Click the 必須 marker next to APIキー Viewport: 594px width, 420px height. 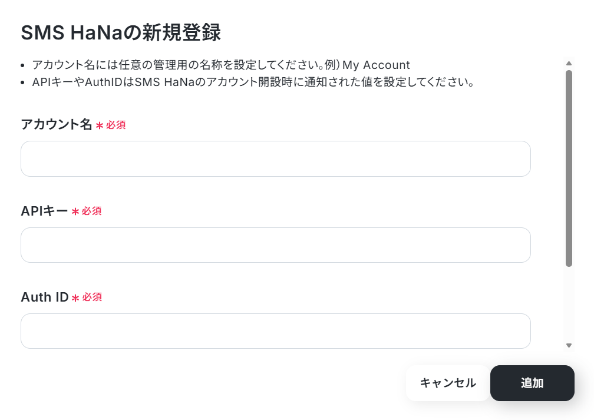[92, 211]
